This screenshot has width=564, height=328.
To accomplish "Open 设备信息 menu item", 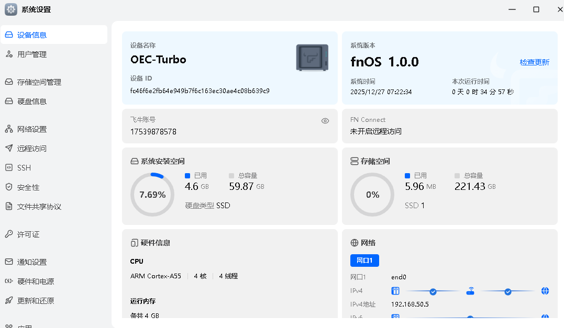I will coord(54,35).
